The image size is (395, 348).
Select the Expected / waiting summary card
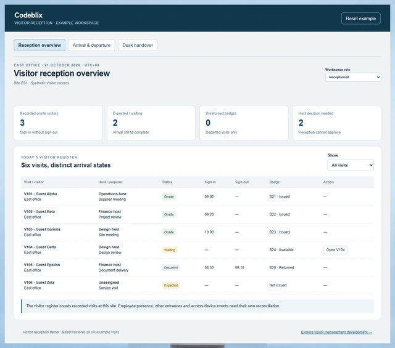[151, 123]
